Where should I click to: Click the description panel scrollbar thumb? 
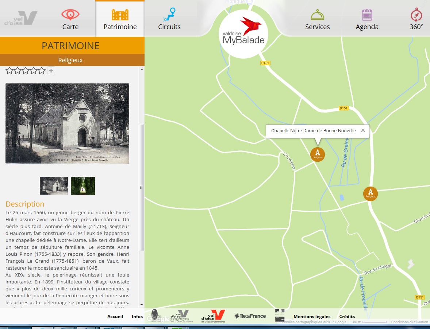[142, 188]
